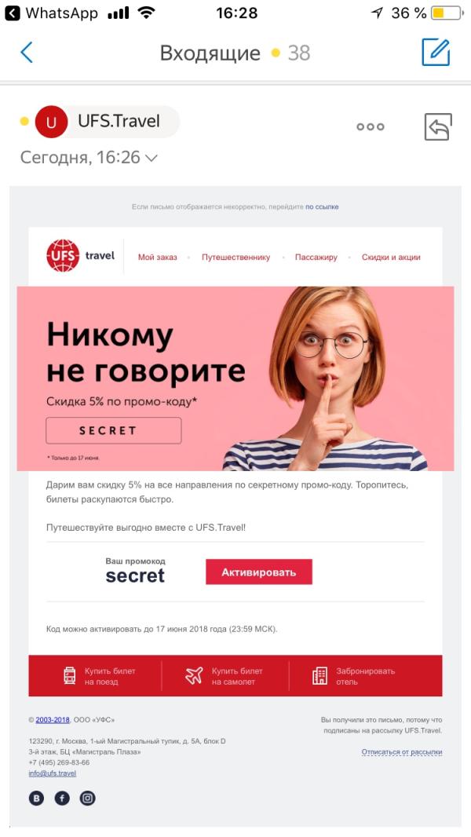Tap the reply arrow icon
This screenshot has height=837, width=471.
coord(438,127)
